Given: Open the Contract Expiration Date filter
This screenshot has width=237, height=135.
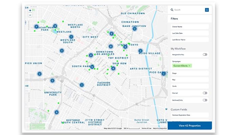Looking at the screenshot, I should (190, 115).
